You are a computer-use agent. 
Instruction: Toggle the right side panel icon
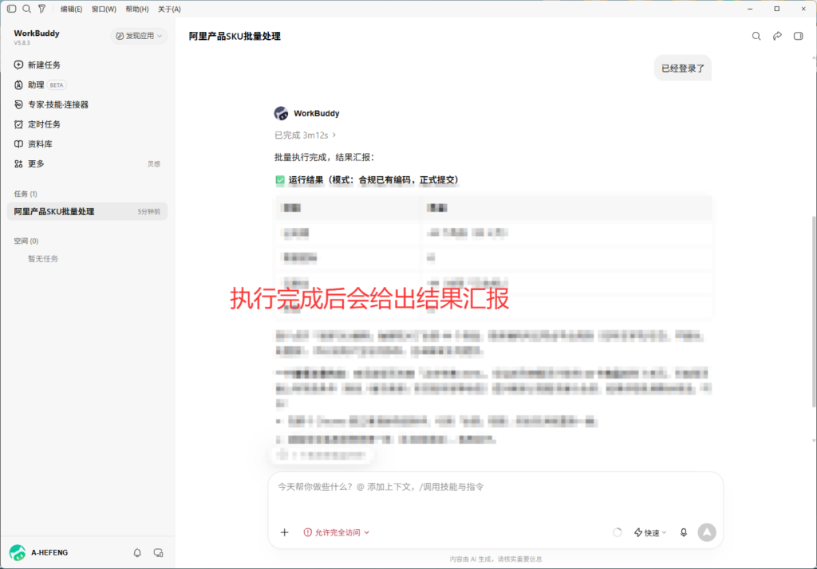[x=798, y=36]
